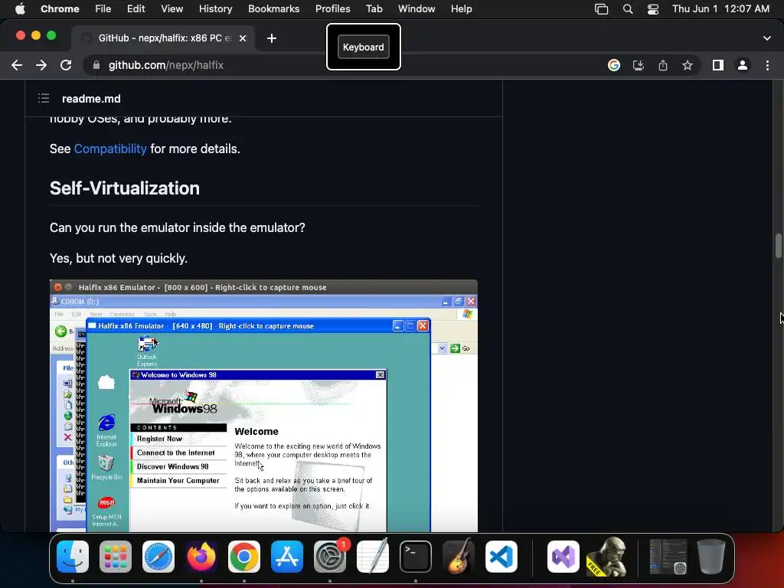Viewport: 784px width, 588px height.
Task: Share this page icon
Action: (x=663, y=65)
